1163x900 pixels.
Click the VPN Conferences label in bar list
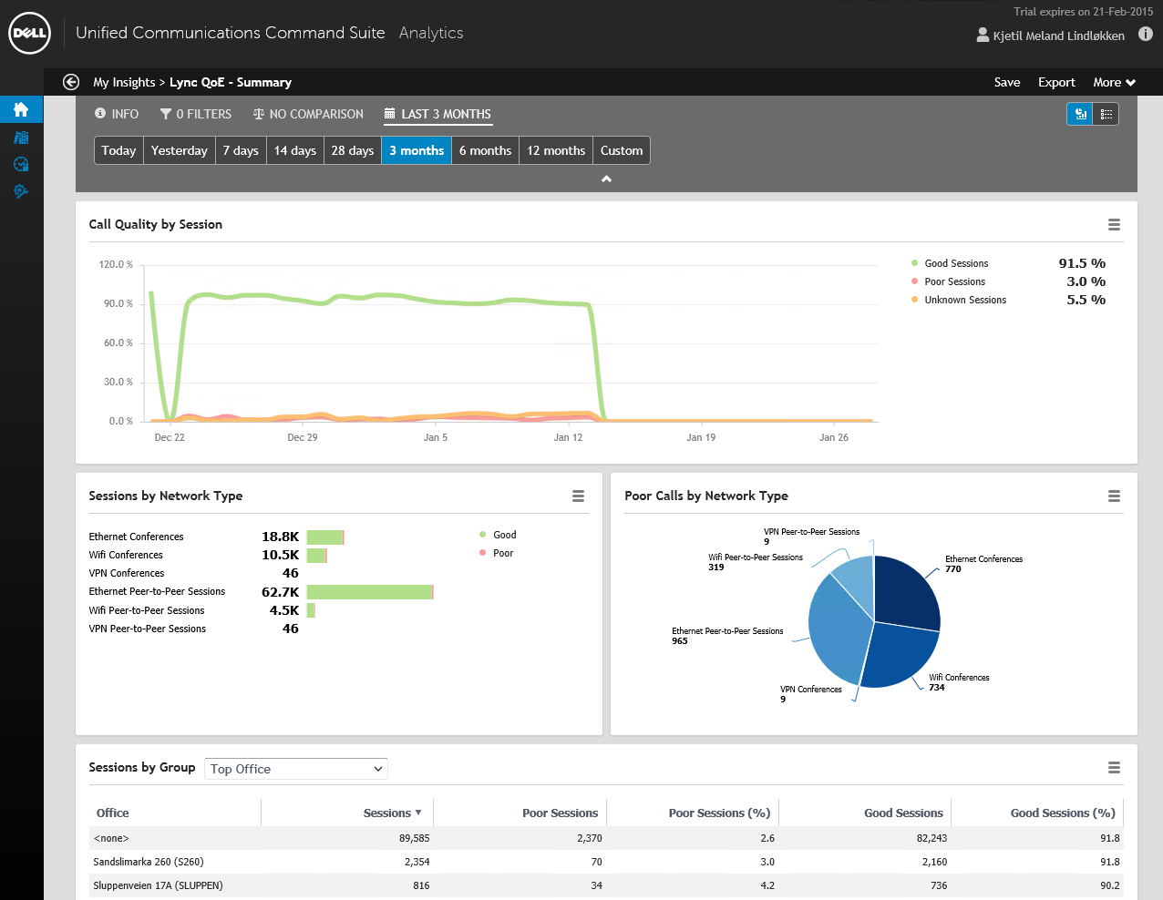tap(127, 573)
